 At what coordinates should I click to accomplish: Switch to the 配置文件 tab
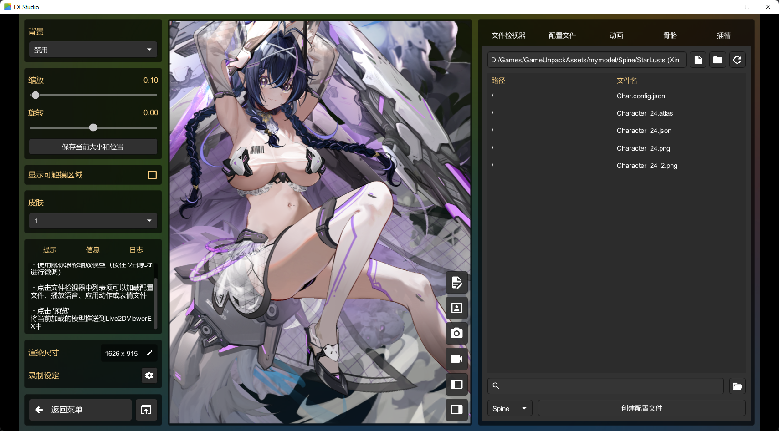coord(562,35)
